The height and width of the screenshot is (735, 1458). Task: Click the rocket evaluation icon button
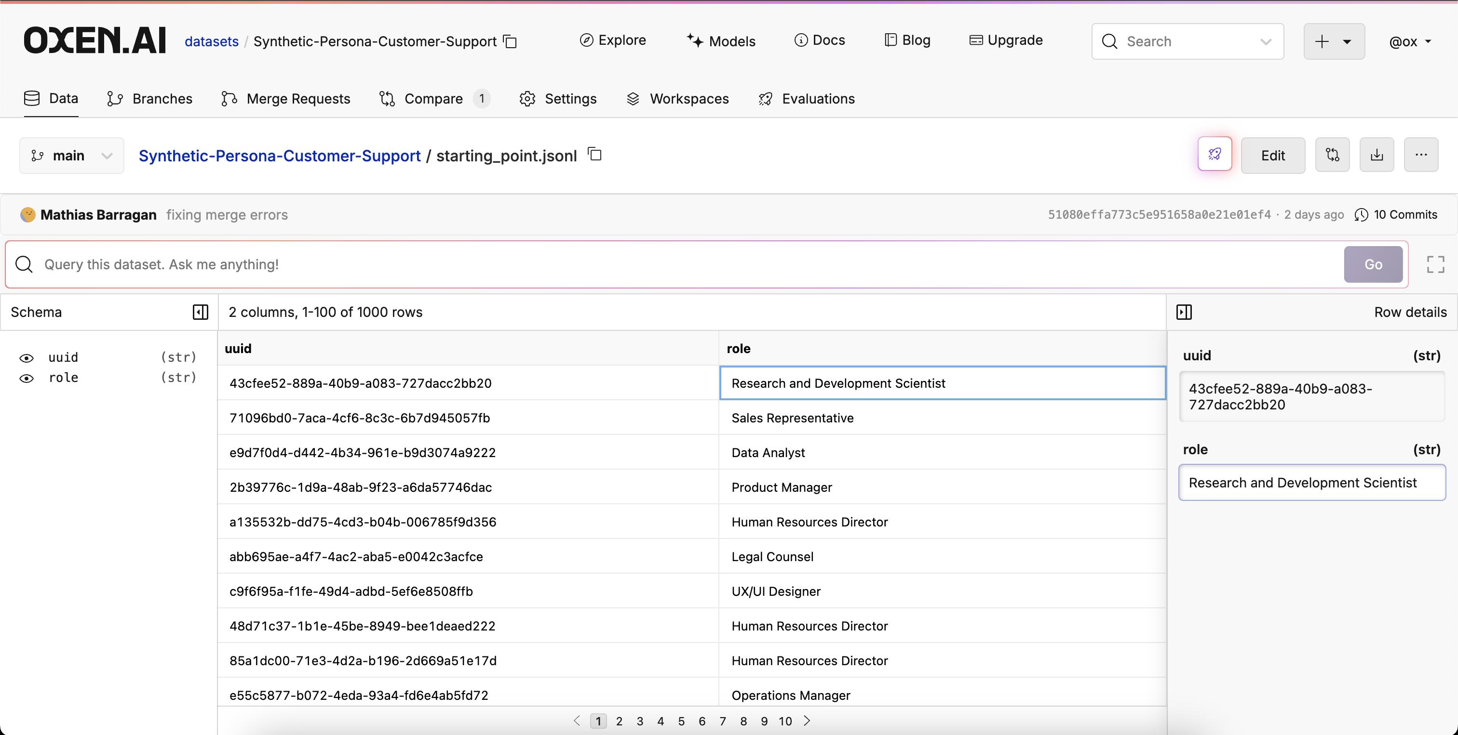pyautogui.click(x=1215, y=154)
